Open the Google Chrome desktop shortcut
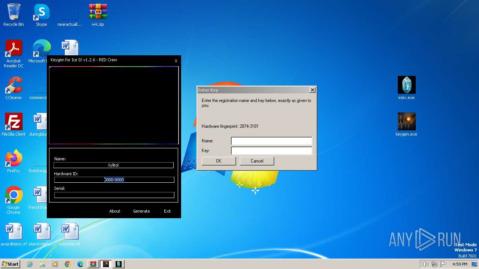Viewport: 479px width, 269px height. 13,200
